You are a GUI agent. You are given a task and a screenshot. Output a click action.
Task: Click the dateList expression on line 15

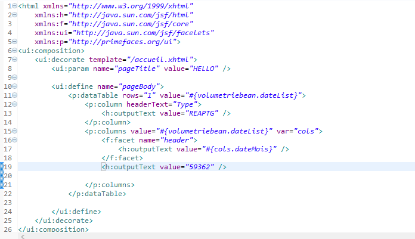pyautogui.click(x=214, y=131)
